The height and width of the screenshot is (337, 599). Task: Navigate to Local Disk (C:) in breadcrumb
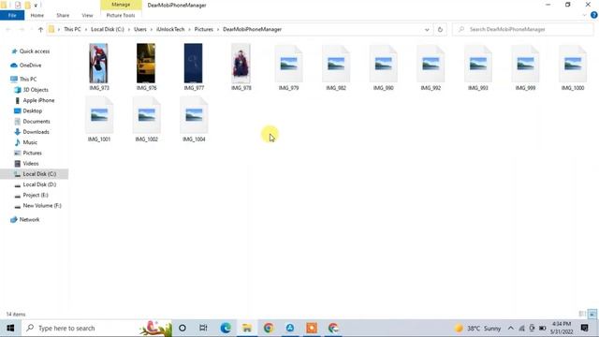[108, 29]
